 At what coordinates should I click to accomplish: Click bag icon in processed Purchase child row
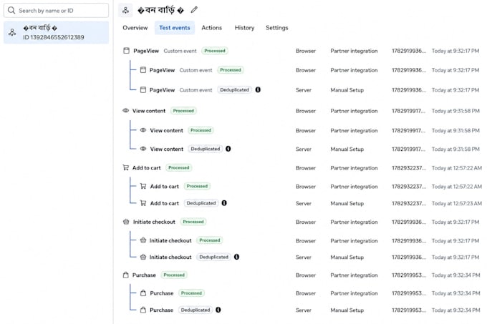click(143, 293)
